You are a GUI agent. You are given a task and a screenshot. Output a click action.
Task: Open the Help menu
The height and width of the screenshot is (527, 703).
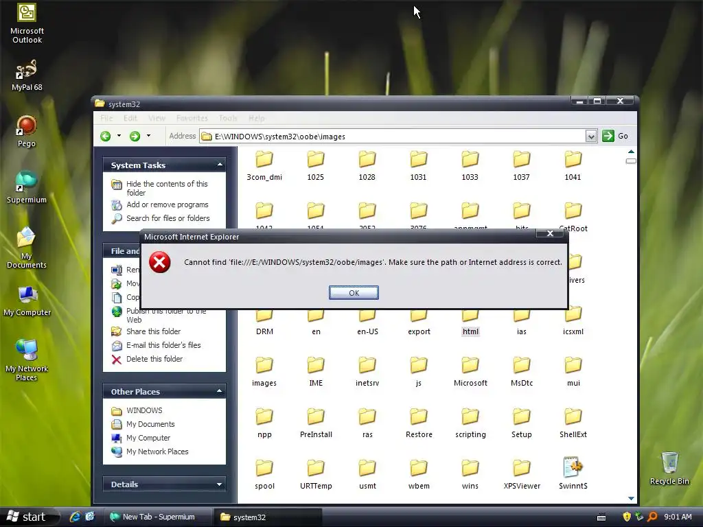pos(257,118)
